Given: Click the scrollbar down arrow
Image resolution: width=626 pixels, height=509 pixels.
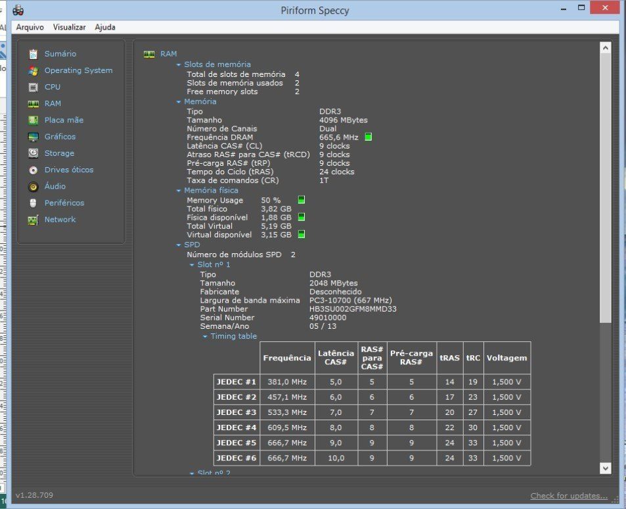Looking at the screenshot, I should pos(606,468).
